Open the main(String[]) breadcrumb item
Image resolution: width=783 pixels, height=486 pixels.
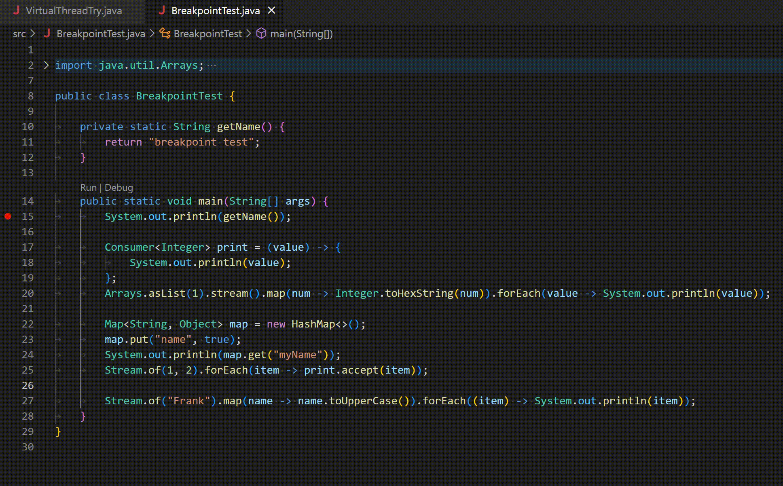point(301,34)
